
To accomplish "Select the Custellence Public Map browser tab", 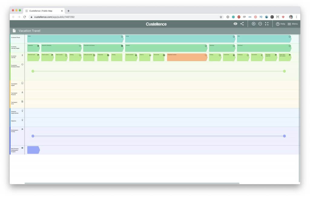I will 42,11.
